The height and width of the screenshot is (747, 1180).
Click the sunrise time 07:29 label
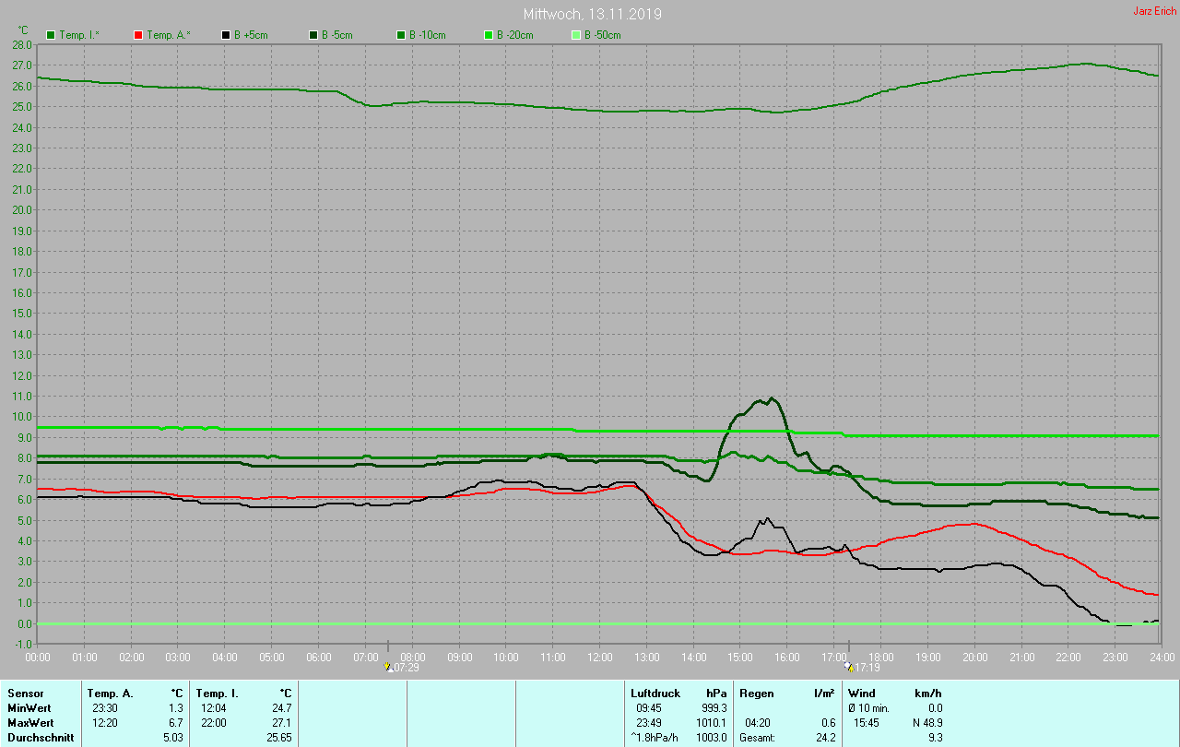click(x=407, y=667)
